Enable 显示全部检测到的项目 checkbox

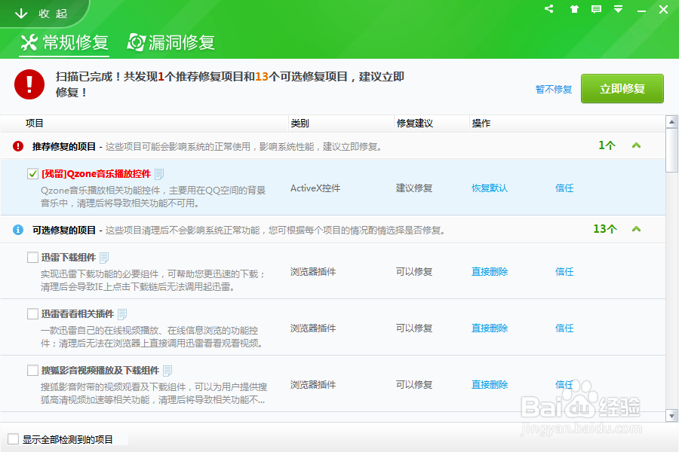tap(14, 439)
